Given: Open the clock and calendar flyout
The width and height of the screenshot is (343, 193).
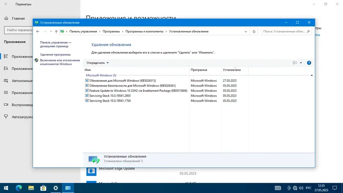Looking at the screenshot, I should pyautogui.click(x=321, y=188).
